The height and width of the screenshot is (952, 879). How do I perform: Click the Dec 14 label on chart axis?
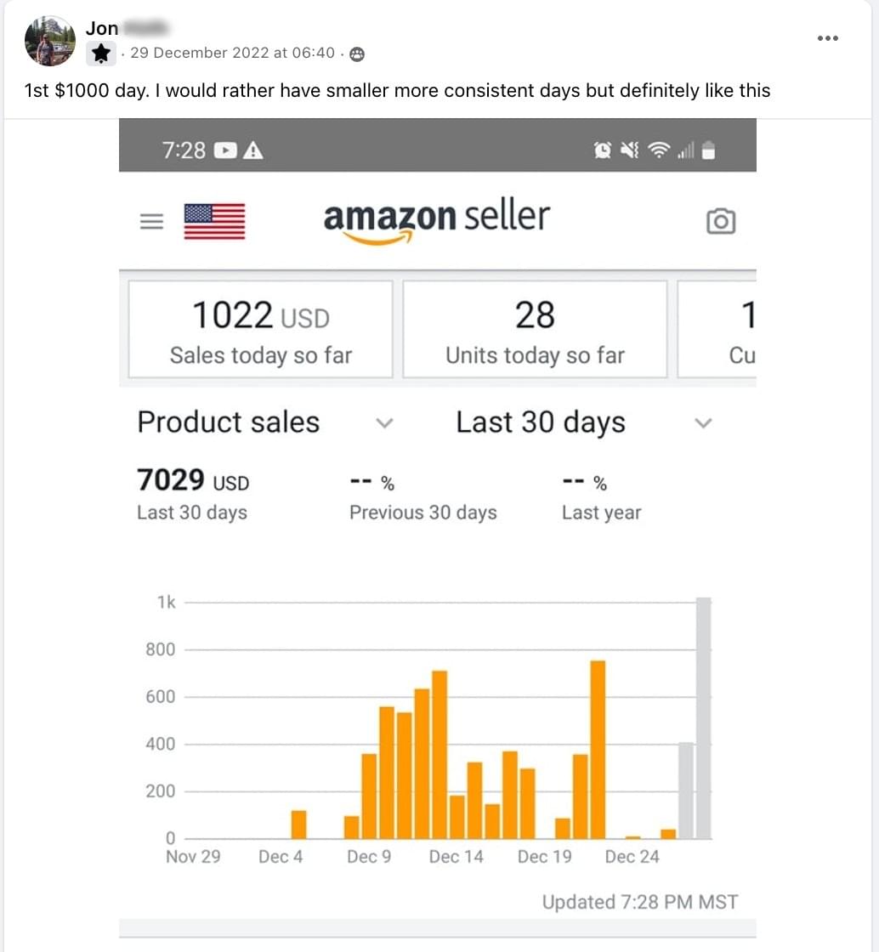[456, 857]
